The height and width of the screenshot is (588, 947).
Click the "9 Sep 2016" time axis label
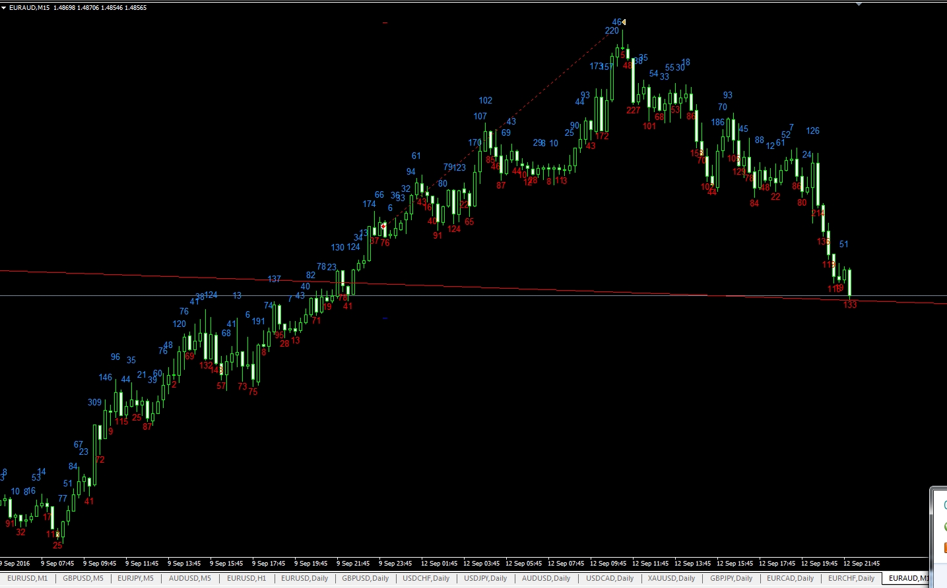tap(15, 564)
